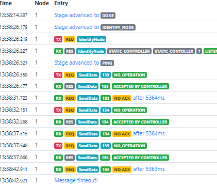Click the green RX badge for IdentifyNode response

58,51
